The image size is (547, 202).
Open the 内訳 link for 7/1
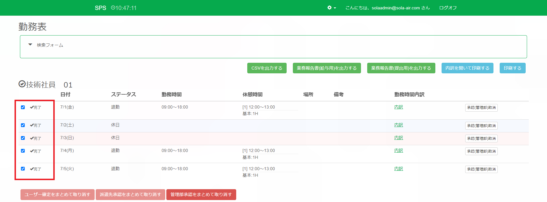(x=398, y=107)
